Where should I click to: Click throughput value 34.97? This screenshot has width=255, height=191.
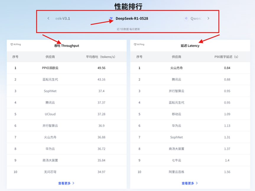pyautogui.click(x=101, y=172)
